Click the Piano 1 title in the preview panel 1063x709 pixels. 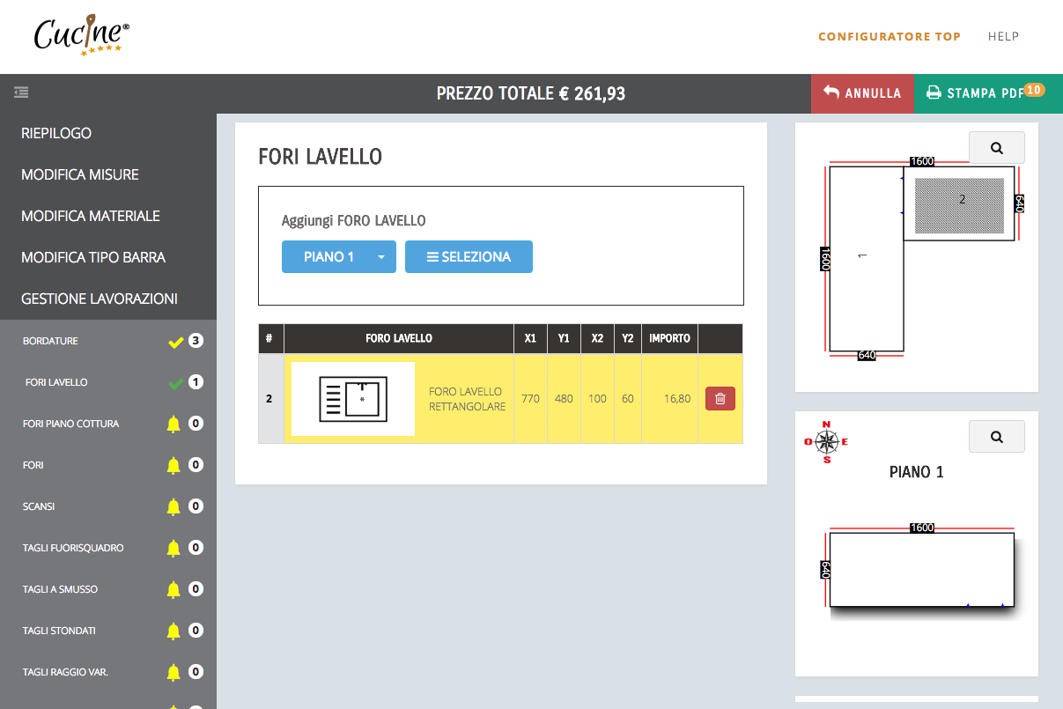[x=917, y=472]
